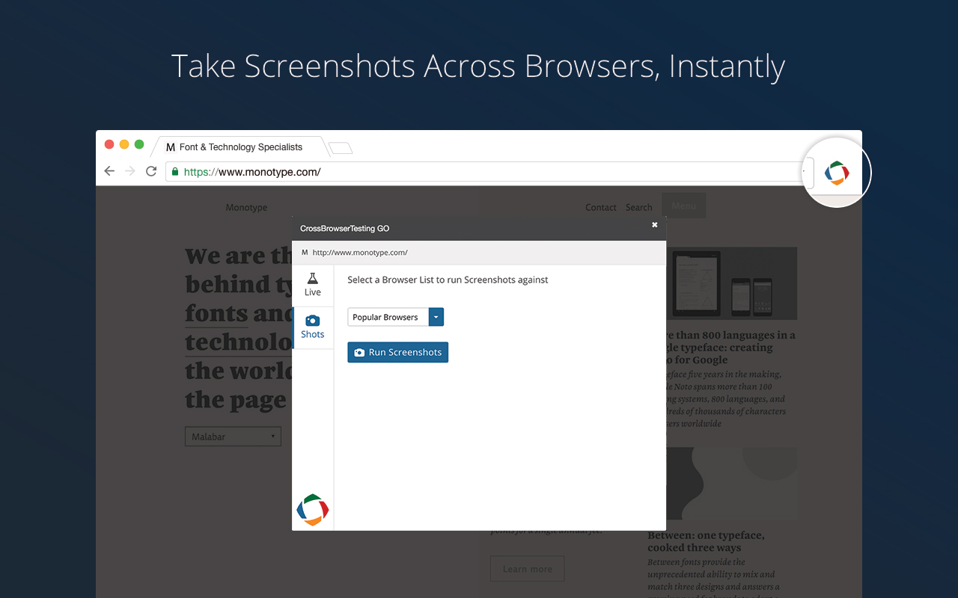Select the Shots tab with camera icon

coord(313,327)
